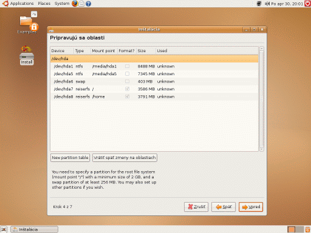Toggle Format checkbox for /dev/hda6 swap
Viewport: 311px width, 233px height.
[x=127, y=81]
